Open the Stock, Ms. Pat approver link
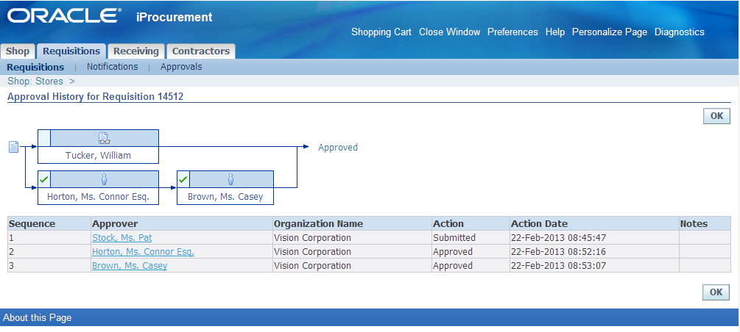Image resolution: width=740 pixels, height=332 pixels. click(121, 237)
